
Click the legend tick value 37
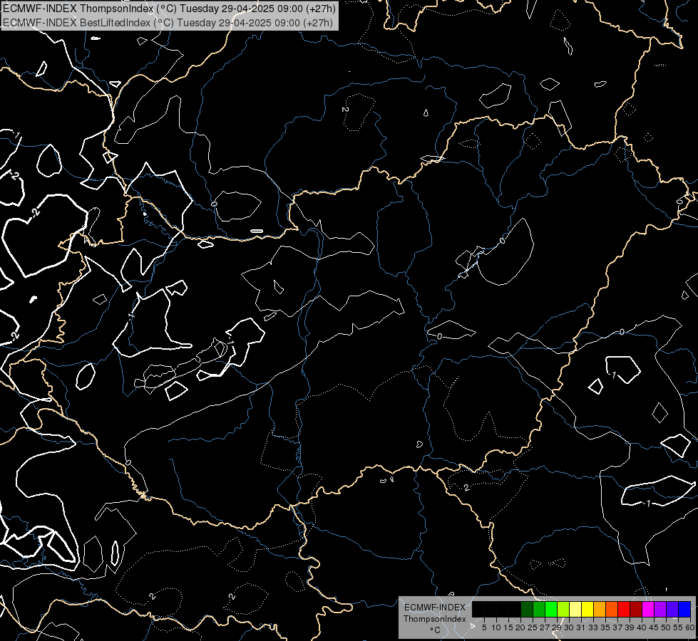point(617,627)
